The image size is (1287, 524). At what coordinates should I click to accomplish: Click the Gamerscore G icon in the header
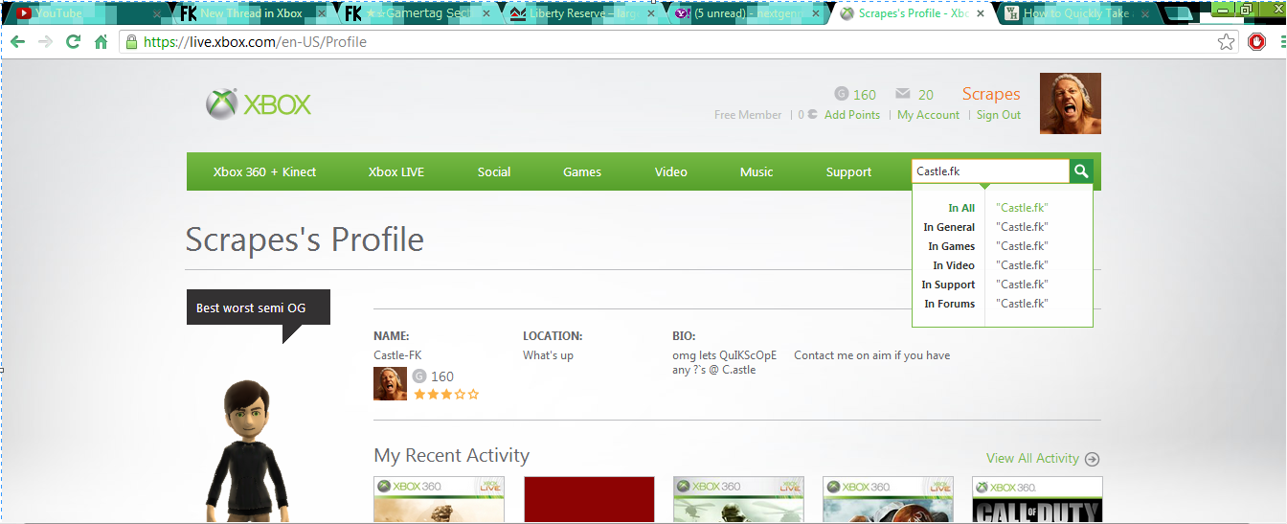pos(842,94)
